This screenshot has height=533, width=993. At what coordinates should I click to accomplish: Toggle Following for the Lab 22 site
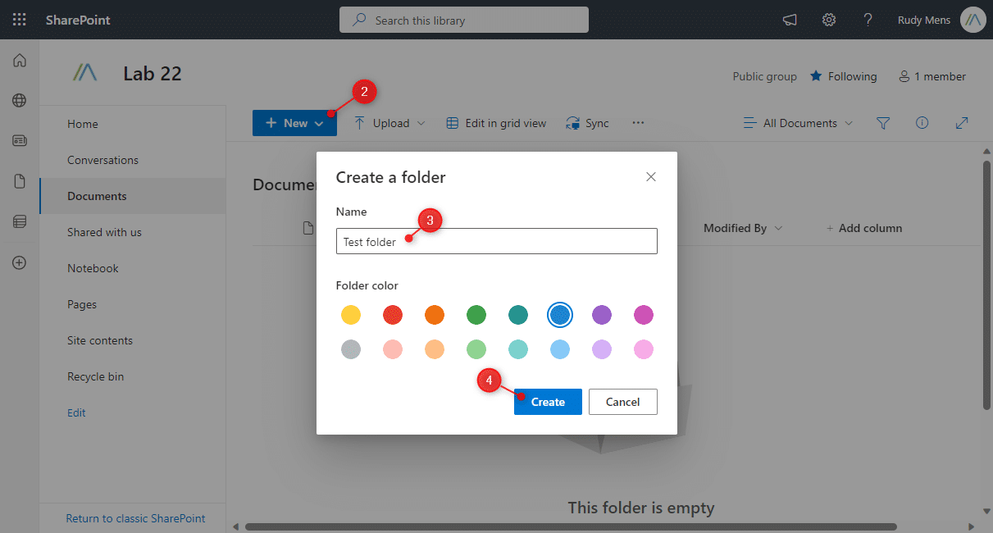click(x=844, y=75)
